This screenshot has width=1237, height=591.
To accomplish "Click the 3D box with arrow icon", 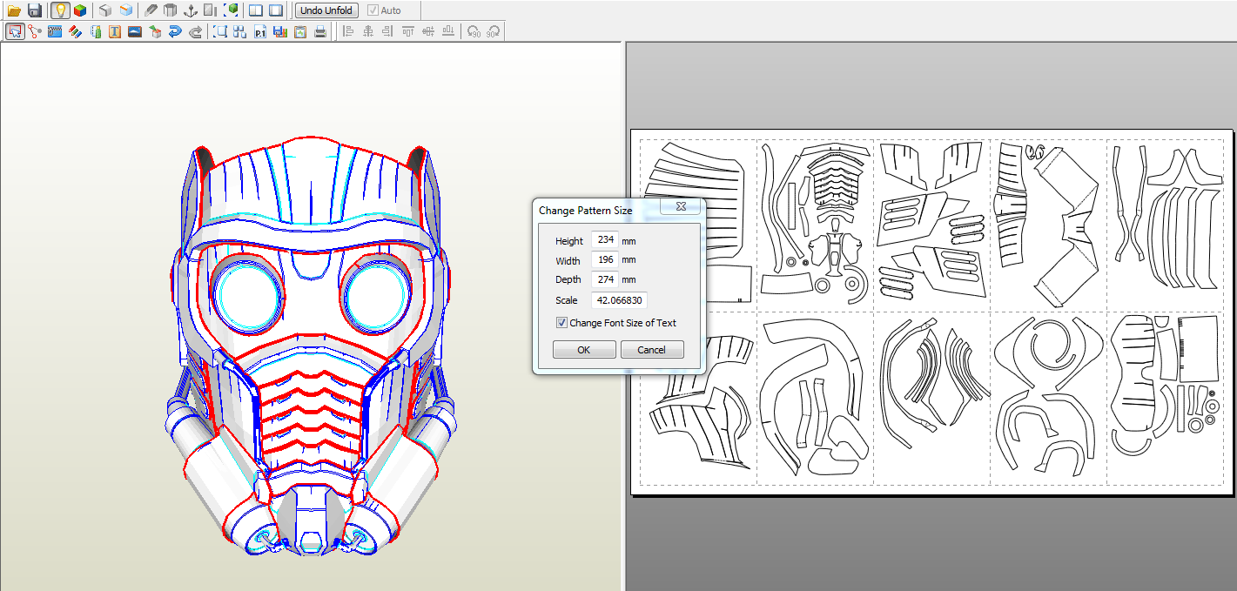I will 155,32.
